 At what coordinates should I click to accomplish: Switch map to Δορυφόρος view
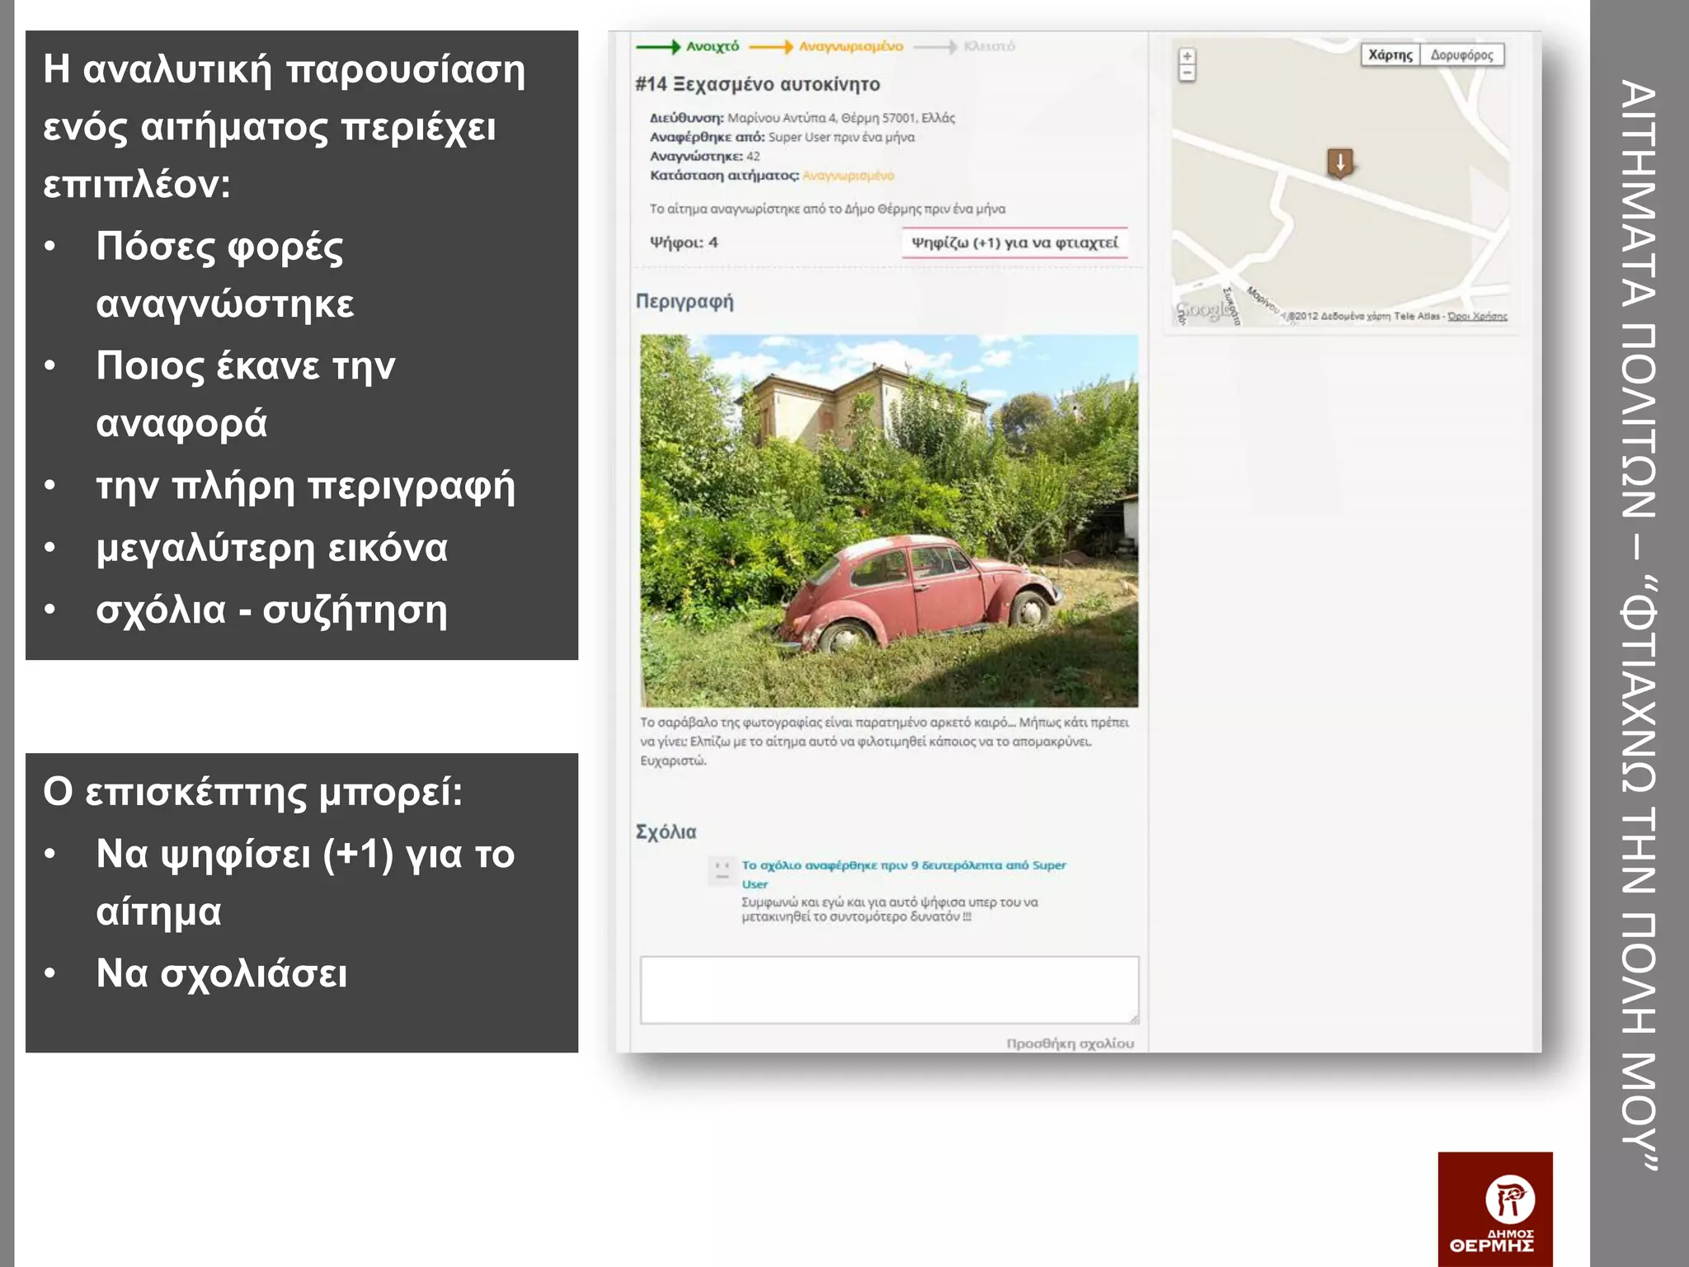tap(1461, 55)
